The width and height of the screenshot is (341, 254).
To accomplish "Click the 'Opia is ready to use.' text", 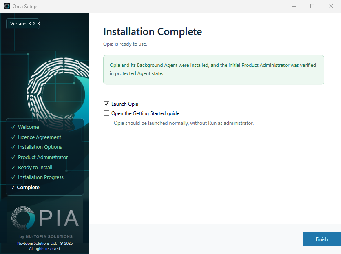I will tap(125, 44).
